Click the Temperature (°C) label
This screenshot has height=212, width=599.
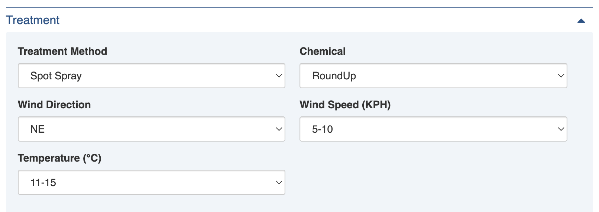(x=59, y=158)
